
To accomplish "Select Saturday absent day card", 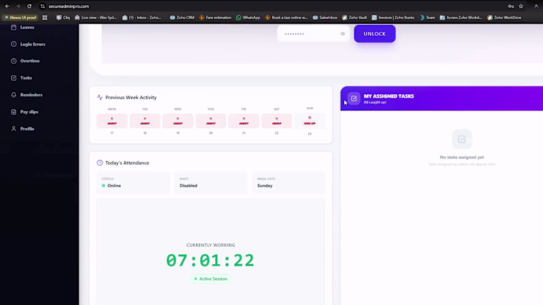I will (x=276, y=121).
